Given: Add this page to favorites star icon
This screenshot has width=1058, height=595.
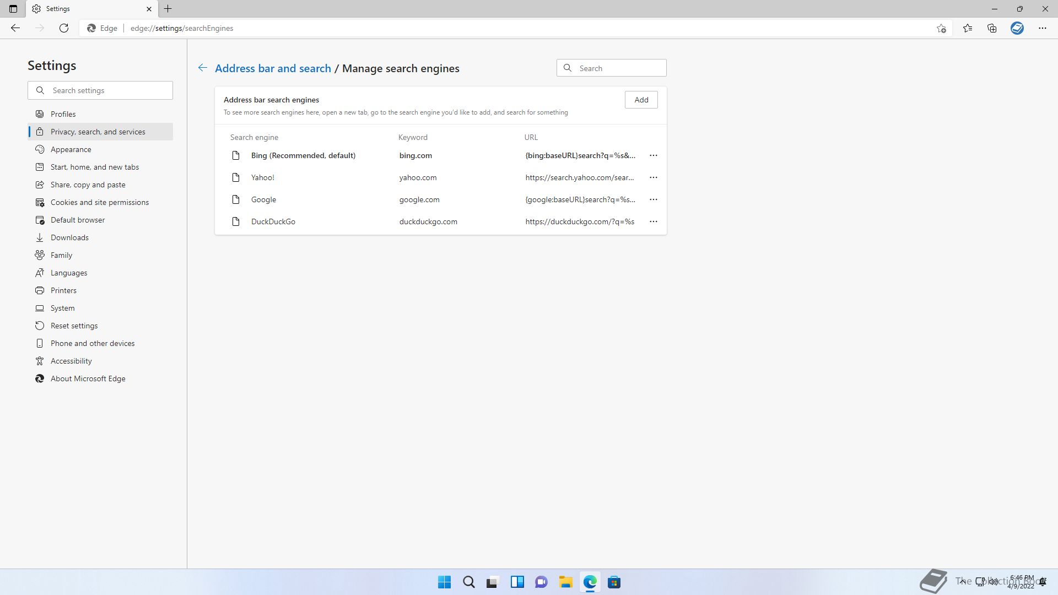Looking at the screenshot, I should pos(941,28).
